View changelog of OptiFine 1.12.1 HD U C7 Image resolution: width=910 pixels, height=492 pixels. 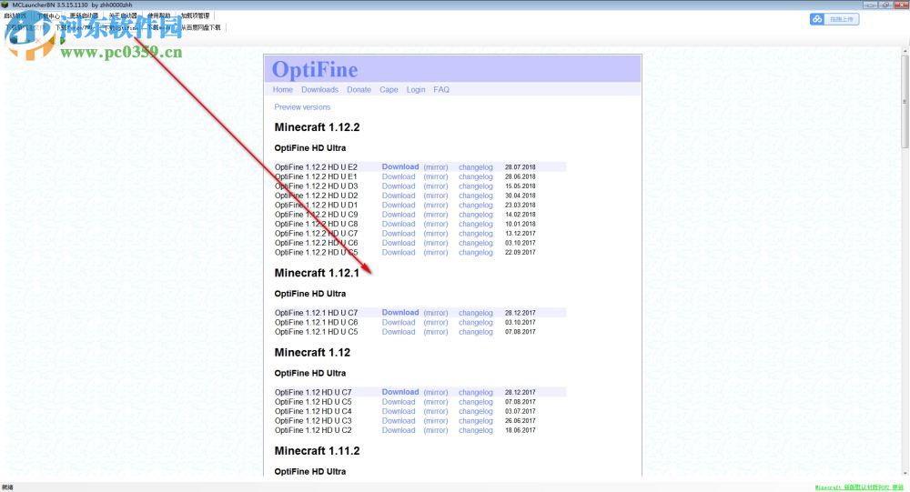[475, 313]
